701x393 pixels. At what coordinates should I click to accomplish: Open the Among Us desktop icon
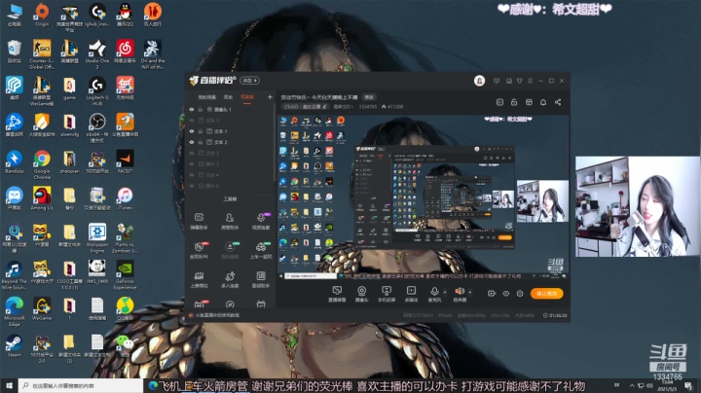(x=42, y=198)
